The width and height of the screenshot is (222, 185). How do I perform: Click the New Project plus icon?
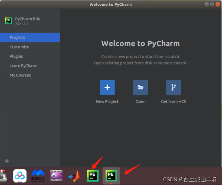[x=107, y=87]
